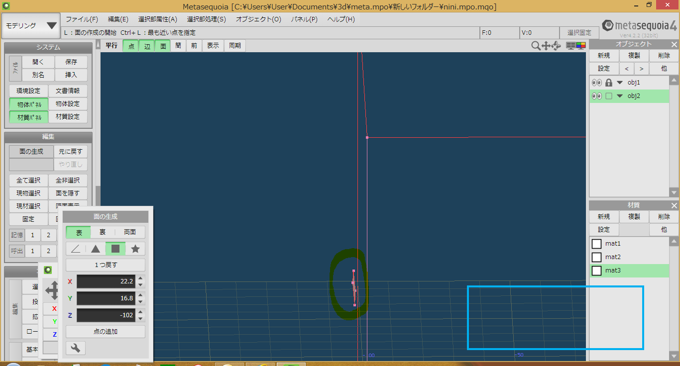Select the triangle face shape icon
Image resolution: width=680 pixels, height=366 pixels.
(96, 249)
